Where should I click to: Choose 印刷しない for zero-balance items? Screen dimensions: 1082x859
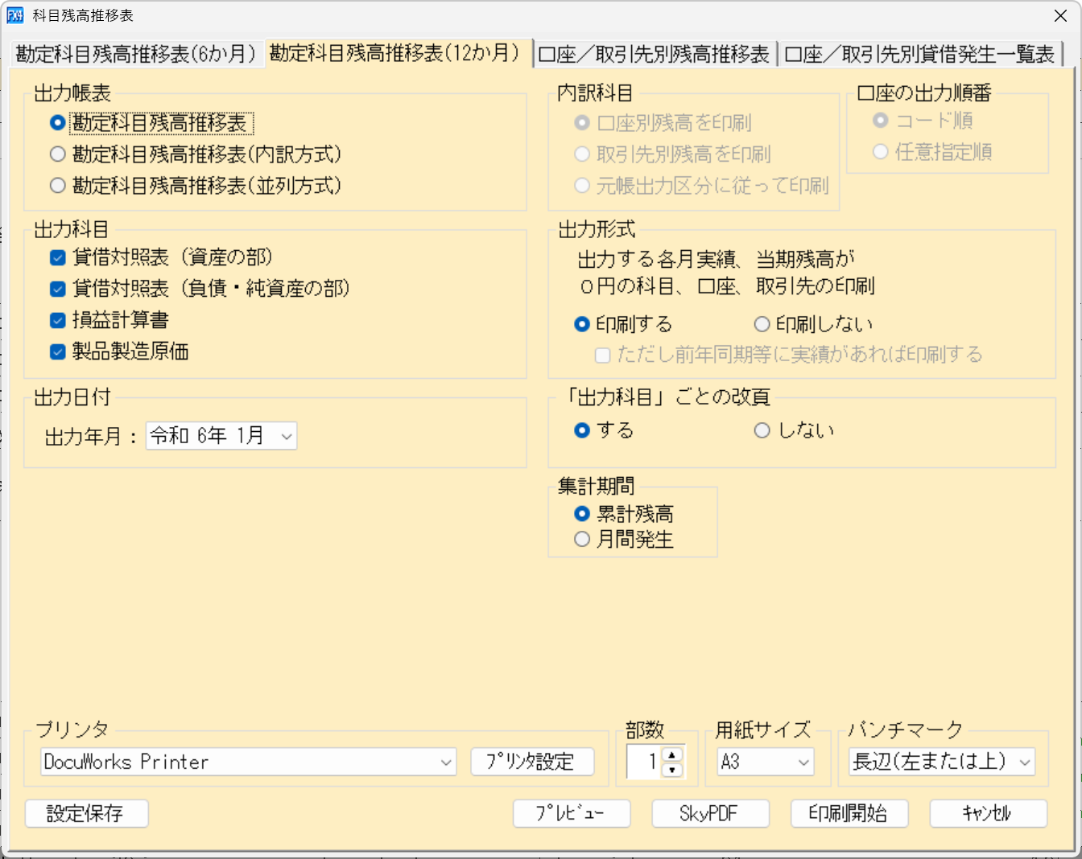(761, 323)
